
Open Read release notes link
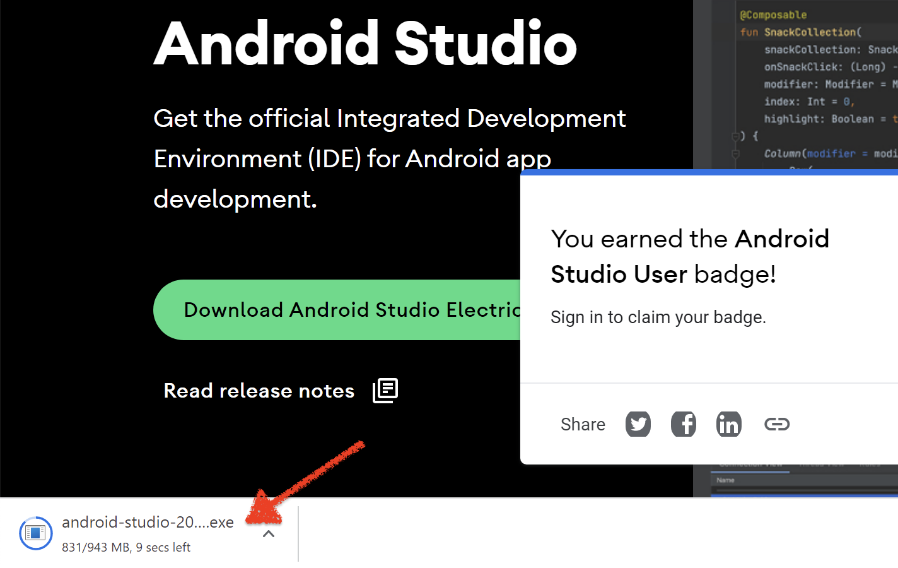259,391
